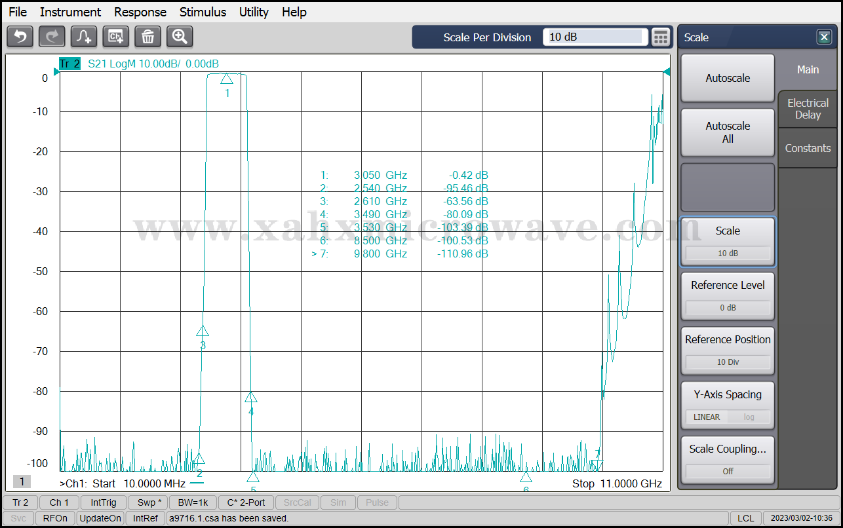Click marker 3 readout 2.610 GHz row

(x=404, y=202)
